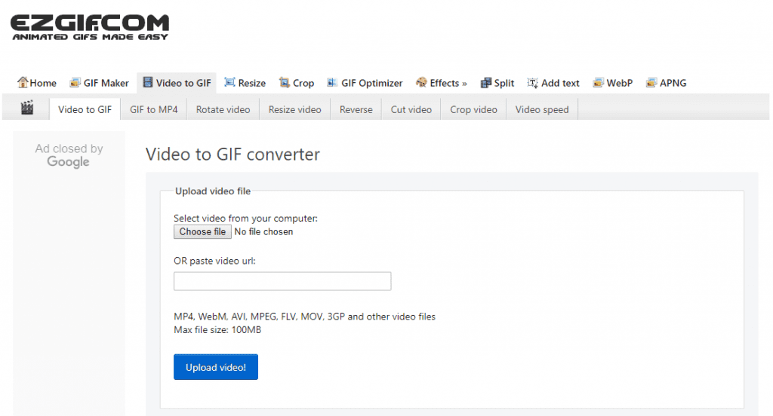Screen dimensions: 773x416
Task: Open the Cut video tab
Action: 411,109
